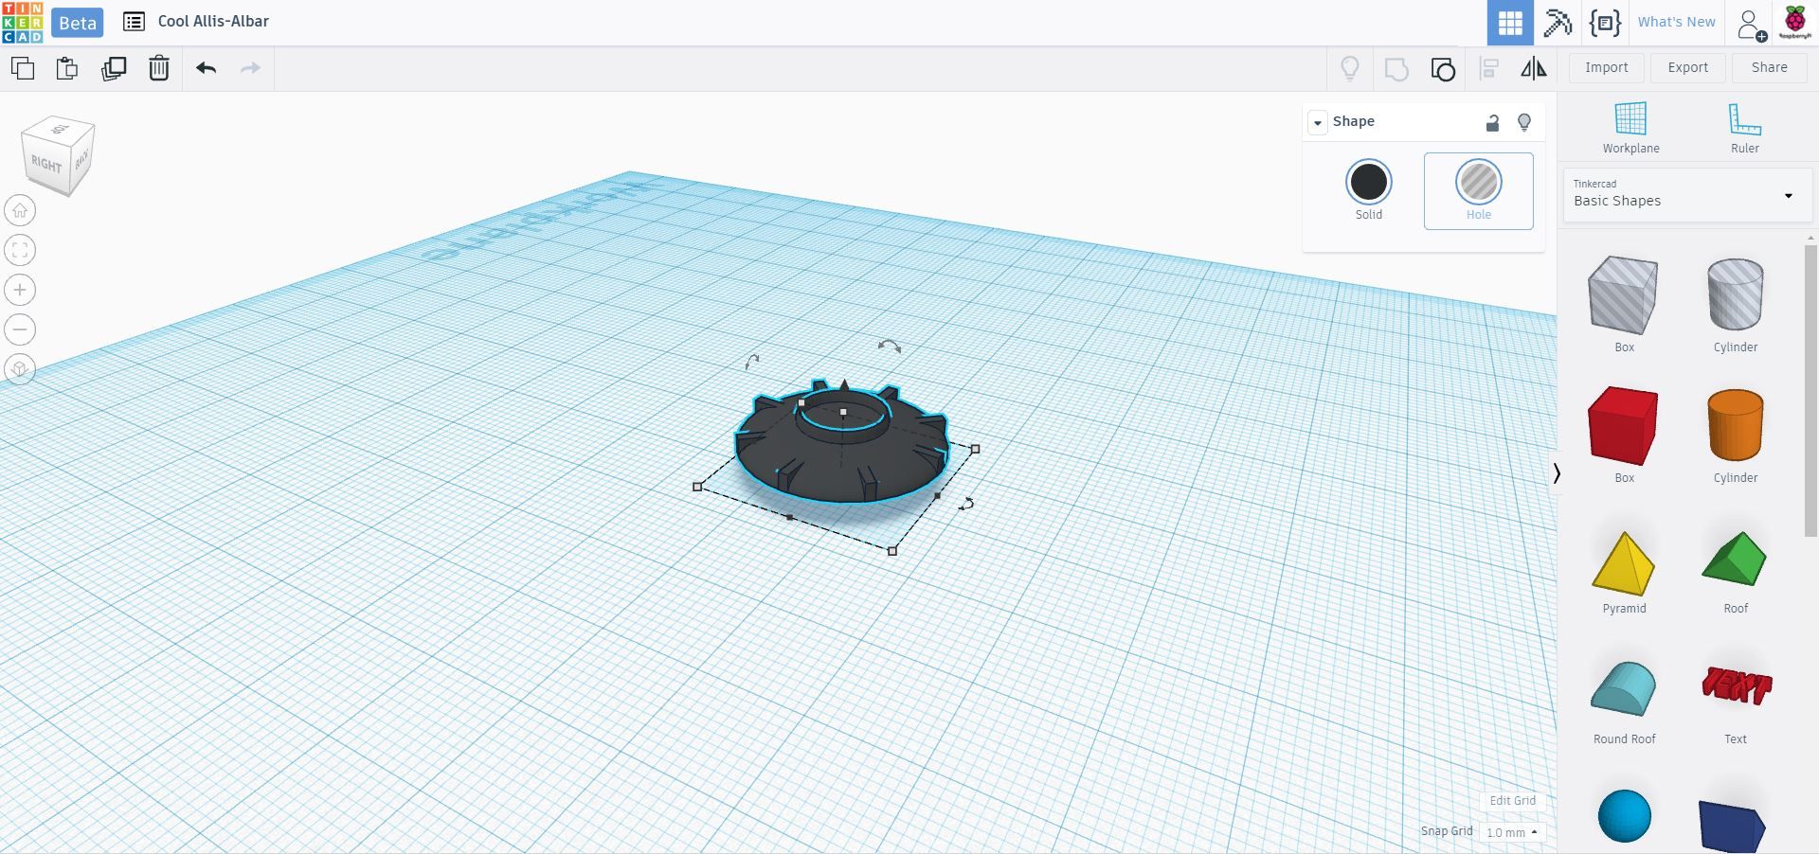Image resolution: width=1819 pixels, height=854 pixels.
Task: Open the Snap Grid 1.0 mm dropdown
Action: pos(1511,832)
